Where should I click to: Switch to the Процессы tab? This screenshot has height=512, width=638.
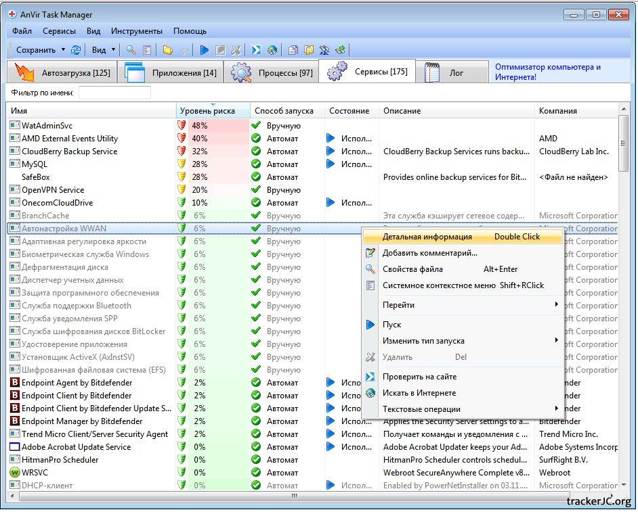[272, 73]
